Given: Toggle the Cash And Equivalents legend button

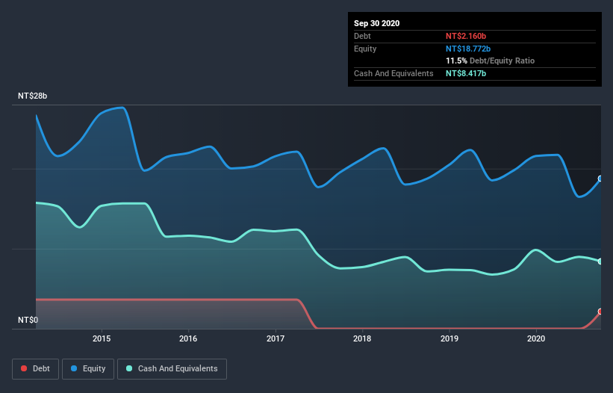Looking at the screenshot, I should pos(172,369).
